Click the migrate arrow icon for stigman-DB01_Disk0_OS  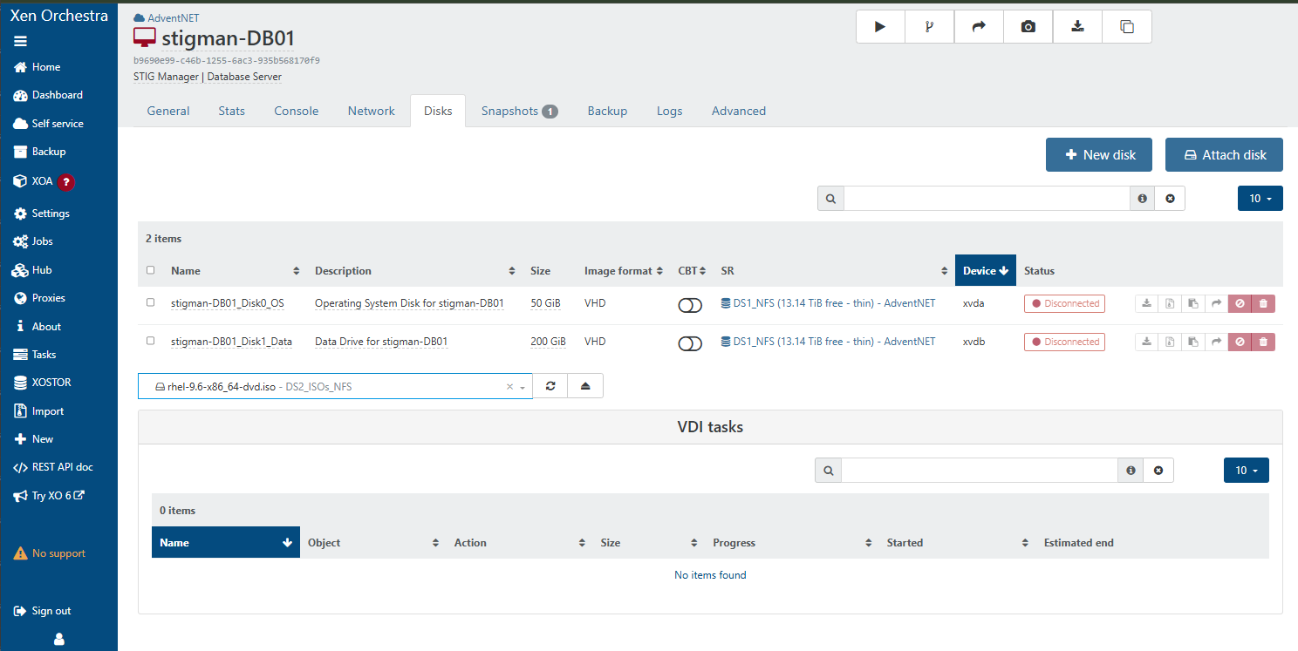click(x=1216, y=303)
